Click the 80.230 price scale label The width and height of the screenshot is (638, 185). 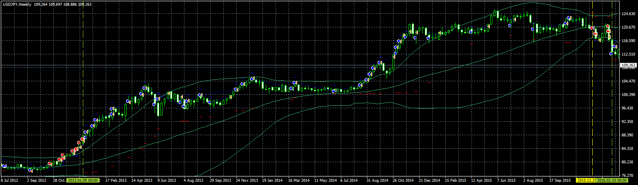pyautogui.click(x=628, y=162)
